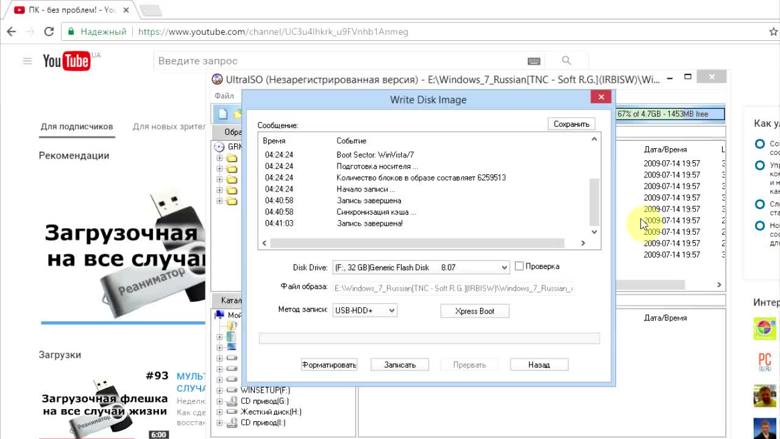Viewport: 780px width, 439px height.
Task: Switch to the Для новых зрителей tab
Action: (169, 127)
